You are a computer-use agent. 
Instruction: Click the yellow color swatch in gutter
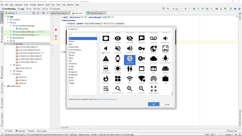point(56,39)
